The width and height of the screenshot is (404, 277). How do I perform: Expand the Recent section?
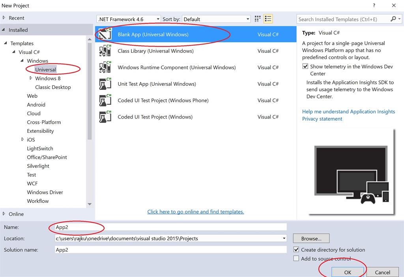coord(4,18)
